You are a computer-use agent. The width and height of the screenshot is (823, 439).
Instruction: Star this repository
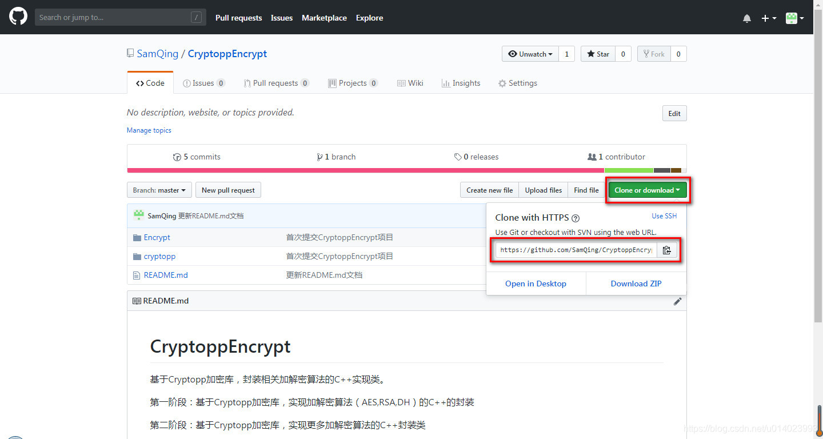[x=598, y=54]
